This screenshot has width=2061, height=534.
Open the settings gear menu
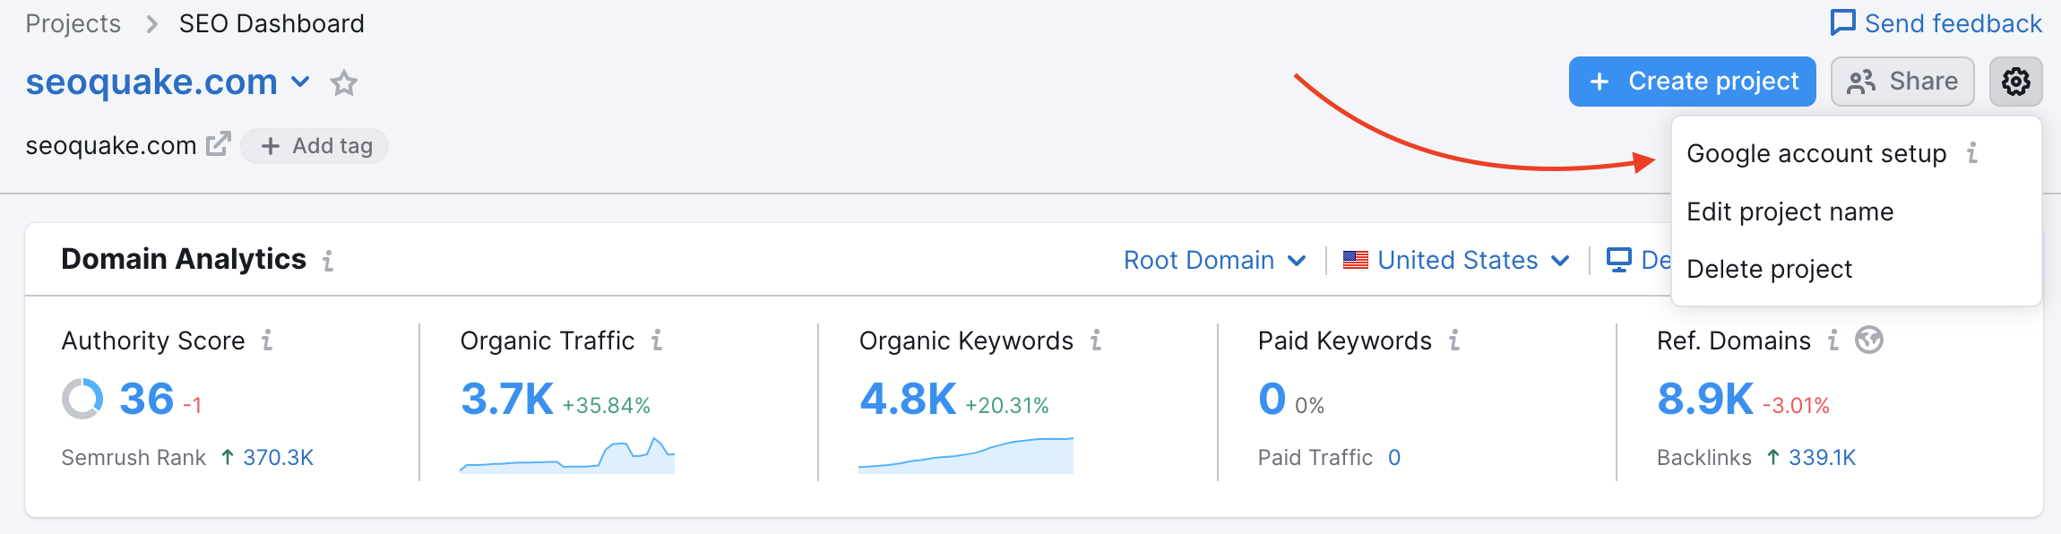click(2015, 82)
